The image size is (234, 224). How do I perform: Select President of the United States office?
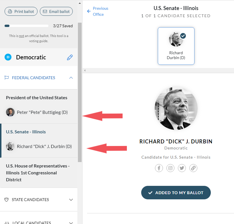[x=37, y=98]
